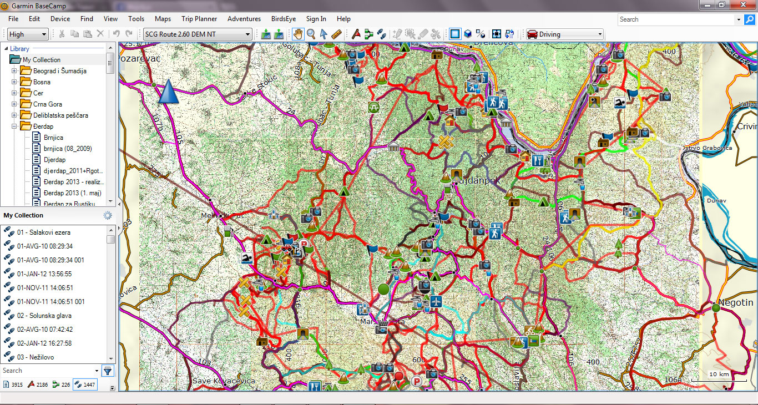Image resolution: width=758 pixels, height=405 pixels.
Task: Open the top search box dropdown arrow
Action: (739, 19)
